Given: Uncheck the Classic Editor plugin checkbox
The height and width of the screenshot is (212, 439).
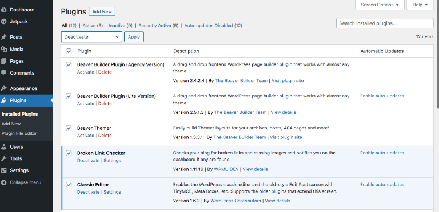Looking at the screenshot, I should [x=69, y=185].
